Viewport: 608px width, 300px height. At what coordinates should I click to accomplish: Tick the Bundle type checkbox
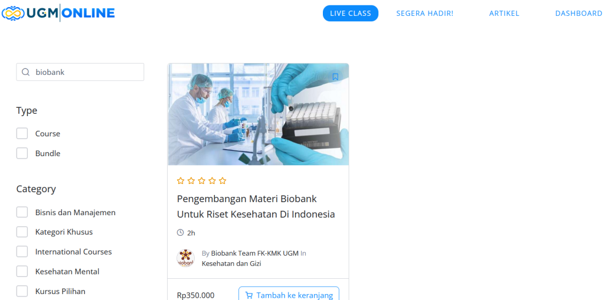tap(22, 153)
